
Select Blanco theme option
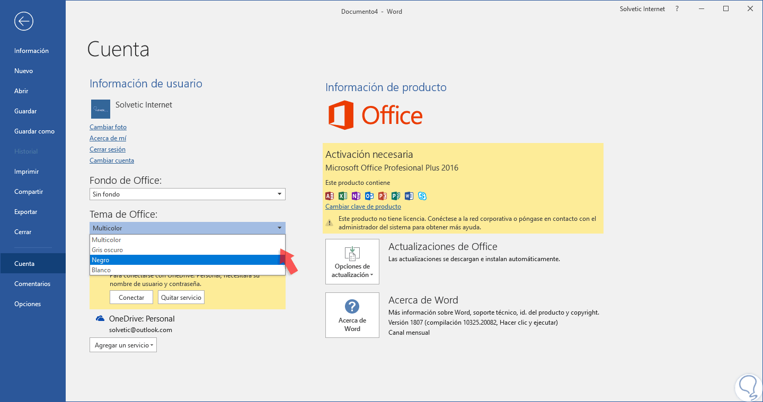coord(188,270)
